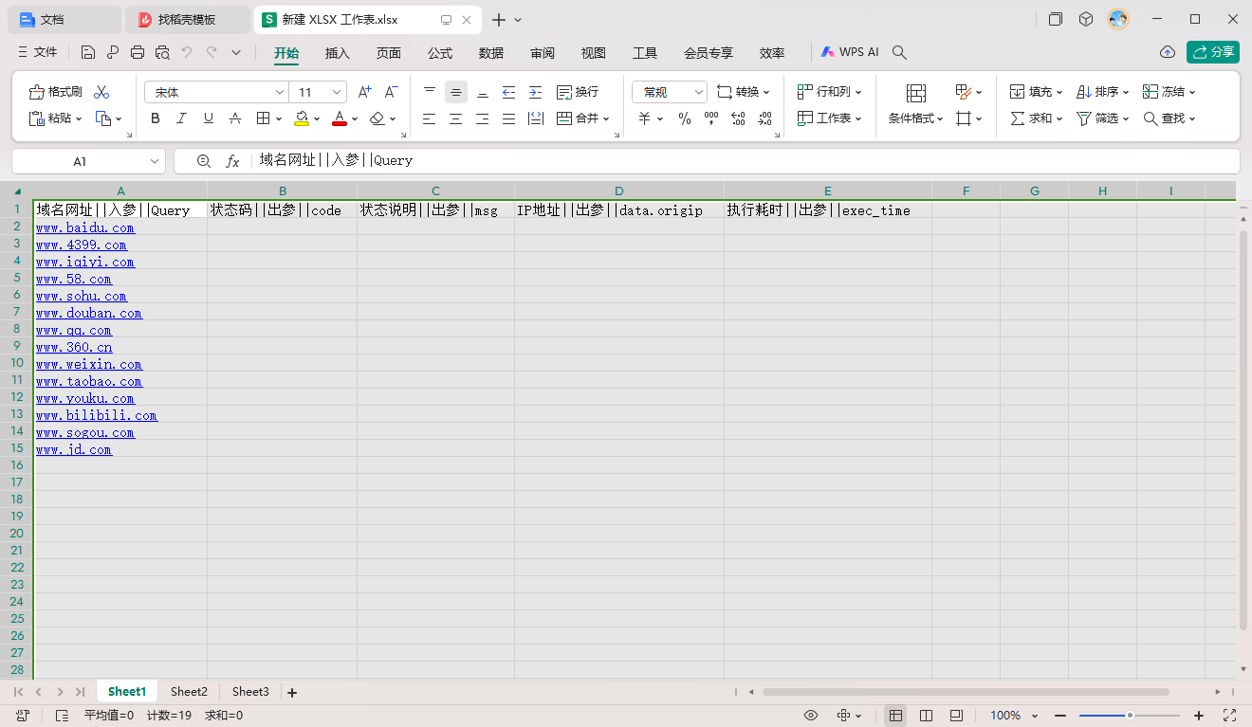Toggle eye protection mode in status bar
The height and width of the screenshot is (727, 1252).
pos(811,716)
